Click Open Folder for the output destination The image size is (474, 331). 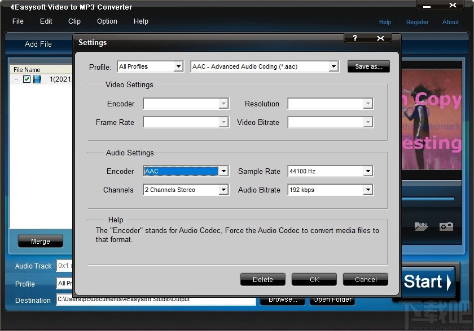pyautogui.click(x=332, y=299)
